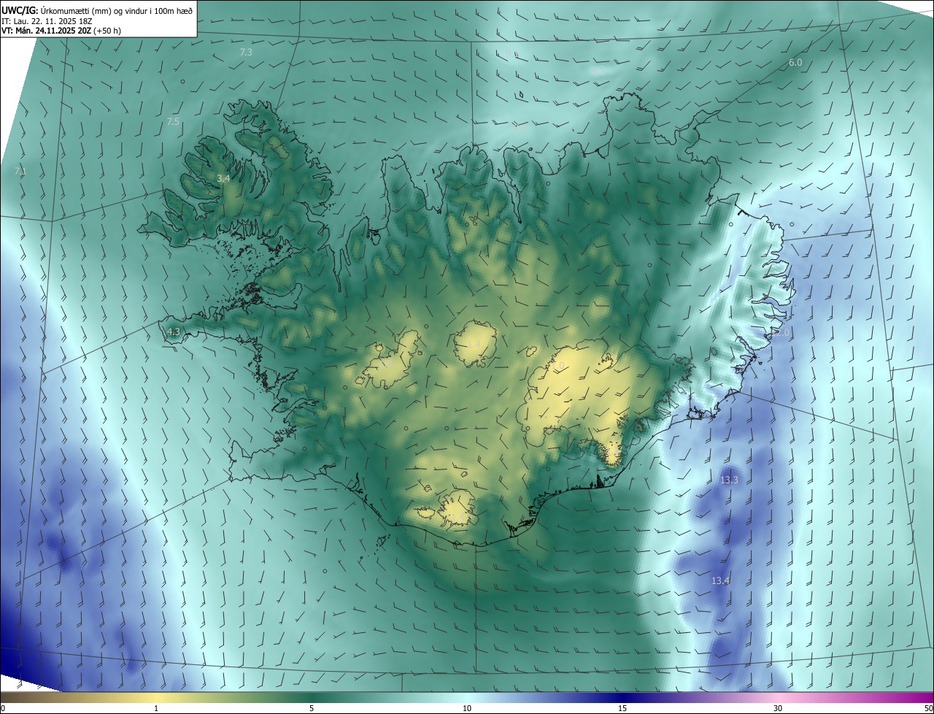Click the "10" tick on the color scale
Viewport: 934px width, 714px height.
coord(467,708)
